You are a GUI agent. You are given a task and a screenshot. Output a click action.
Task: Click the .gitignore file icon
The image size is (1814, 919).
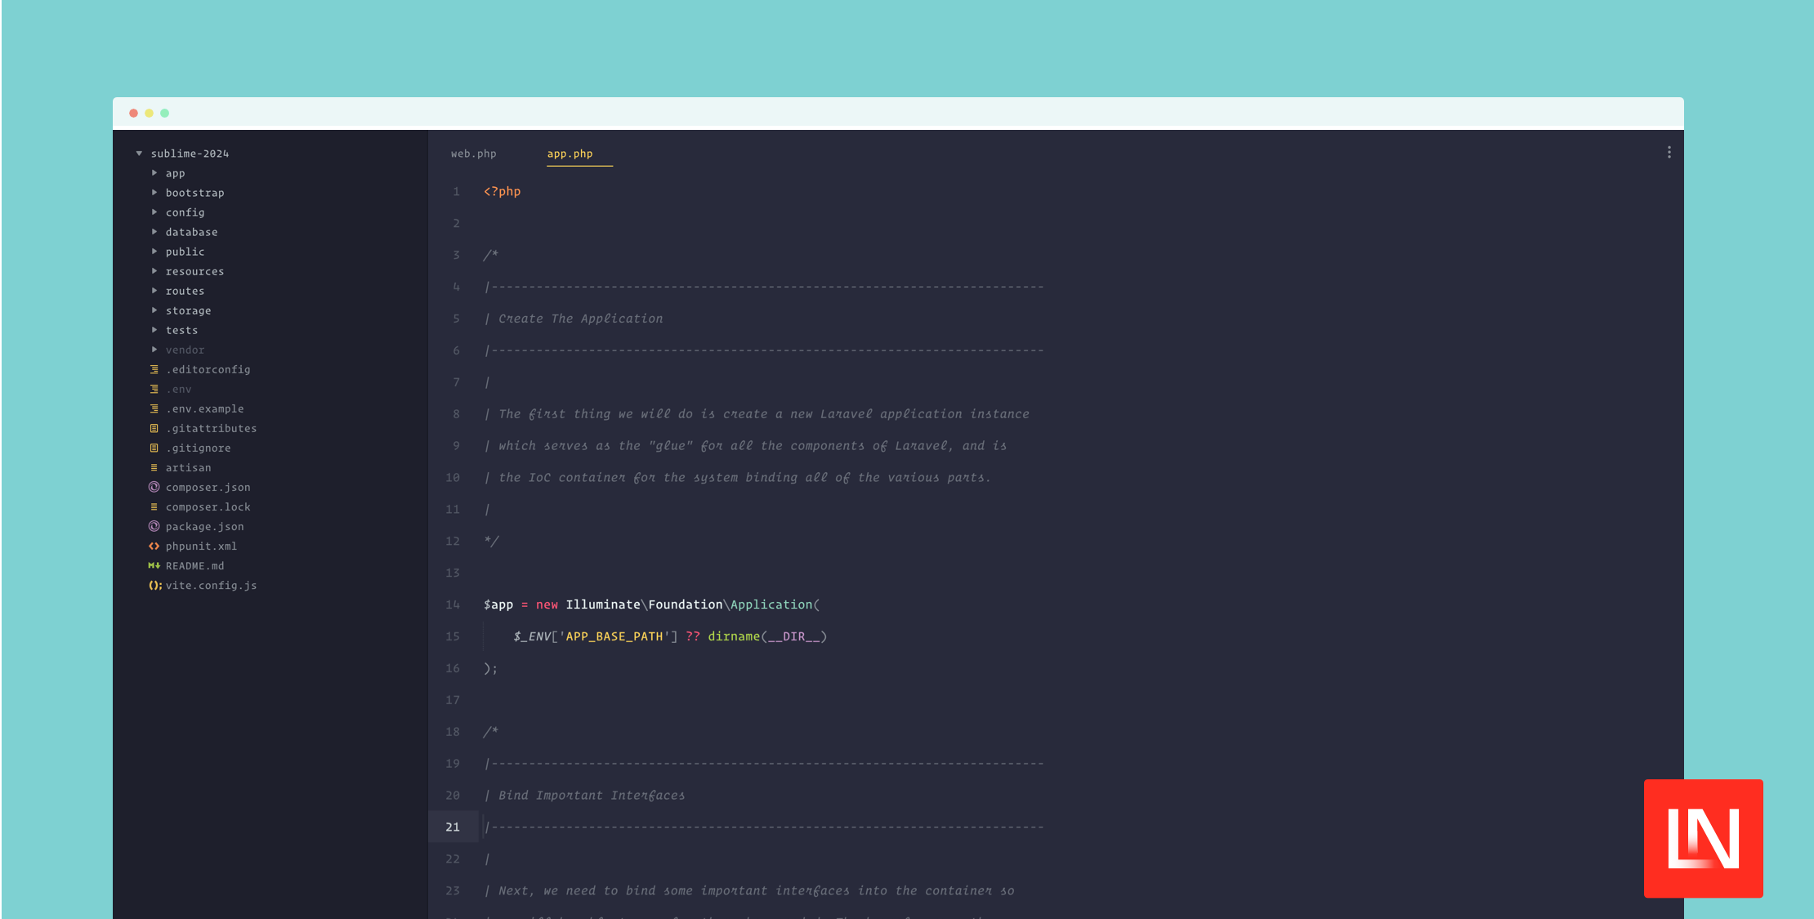(154, 448)
